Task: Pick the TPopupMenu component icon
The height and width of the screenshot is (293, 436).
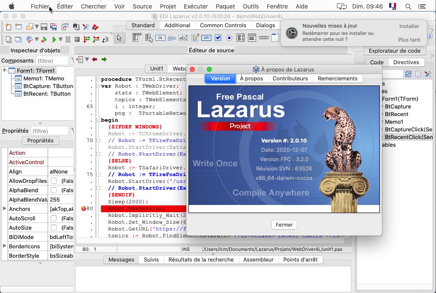Action: click(x=149, y=38)
